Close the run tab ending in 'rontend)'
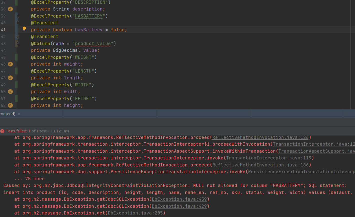The image size is (355, 217). point(19,114)
